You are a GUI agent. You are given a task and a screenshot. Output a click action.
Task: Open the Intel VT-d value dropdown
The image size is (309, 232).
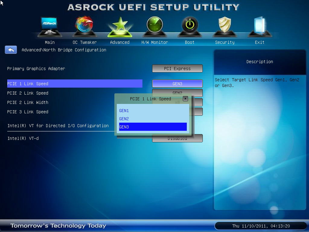click(177, 139)
